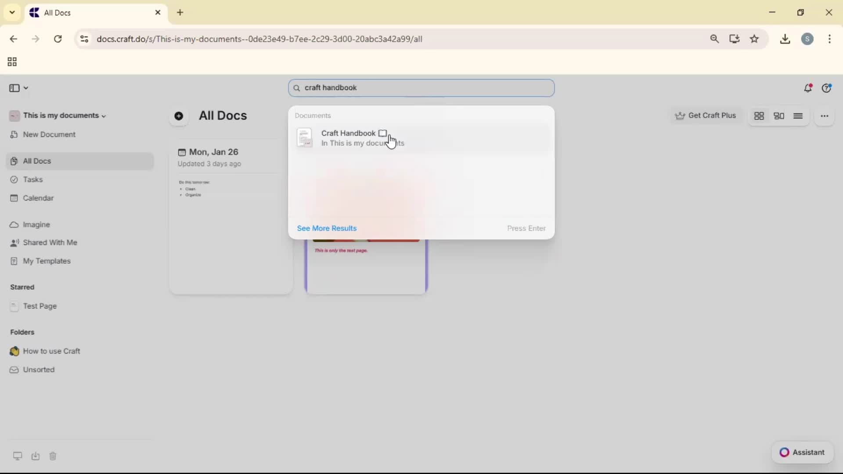Open the three-dot options menu

(825, 116)
